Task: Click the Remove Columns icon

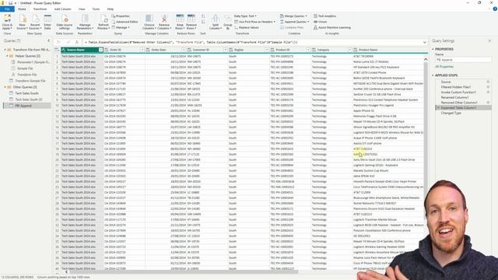Action: (x=164, y=22)
